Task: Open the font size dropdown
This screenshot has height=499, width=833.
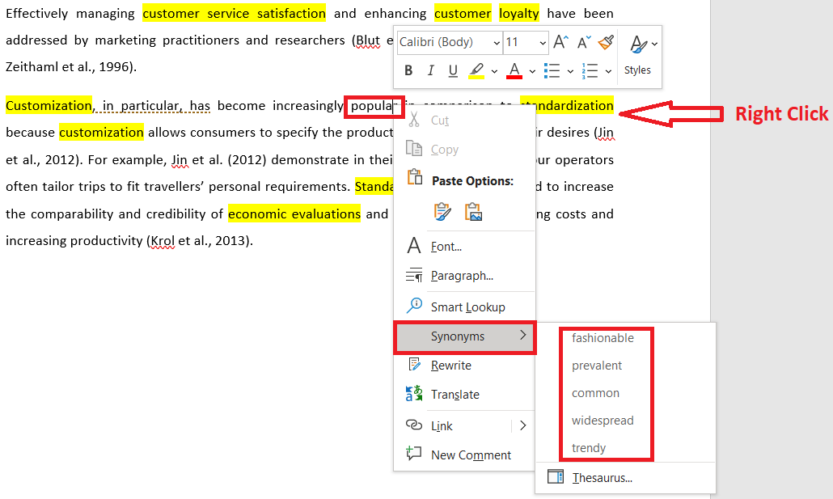Action: pos(543,42)
